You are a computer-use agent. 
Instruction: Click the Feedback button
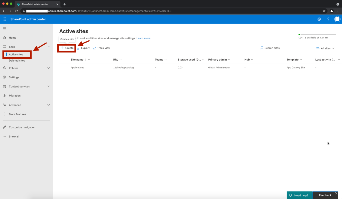(325, 195)
